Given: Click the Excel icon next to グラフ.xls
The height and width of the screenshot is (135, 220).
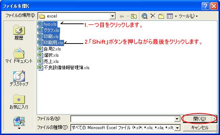Looking at the screenshot, I should [40, 30].
